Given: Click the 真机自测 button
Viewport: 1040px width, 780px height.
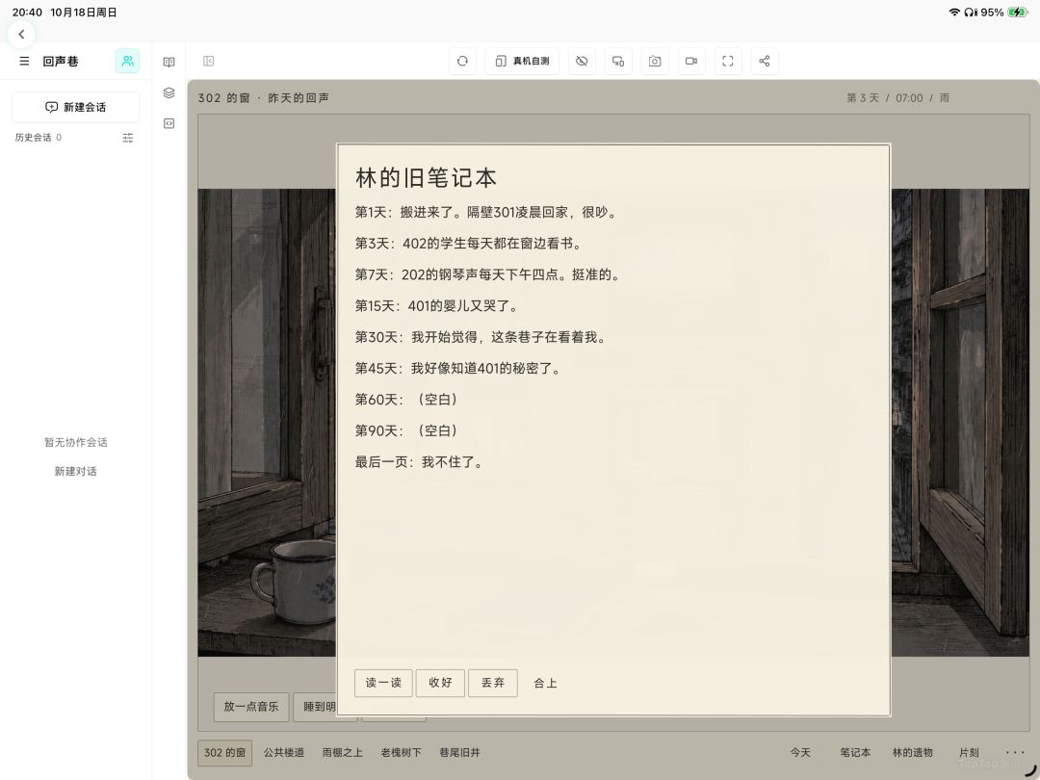Looking at the screenshot, I should click(522, 61).
